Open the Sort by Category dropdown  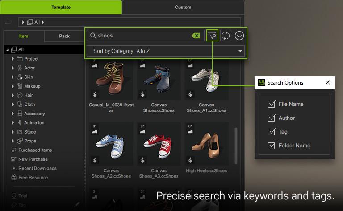[x=165, y=51]
